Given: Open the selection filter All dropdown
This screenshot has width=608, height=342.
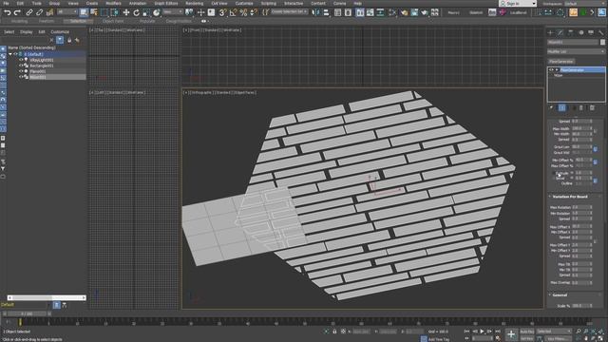Looking at the screenshot, I should (x=67, y=12).
